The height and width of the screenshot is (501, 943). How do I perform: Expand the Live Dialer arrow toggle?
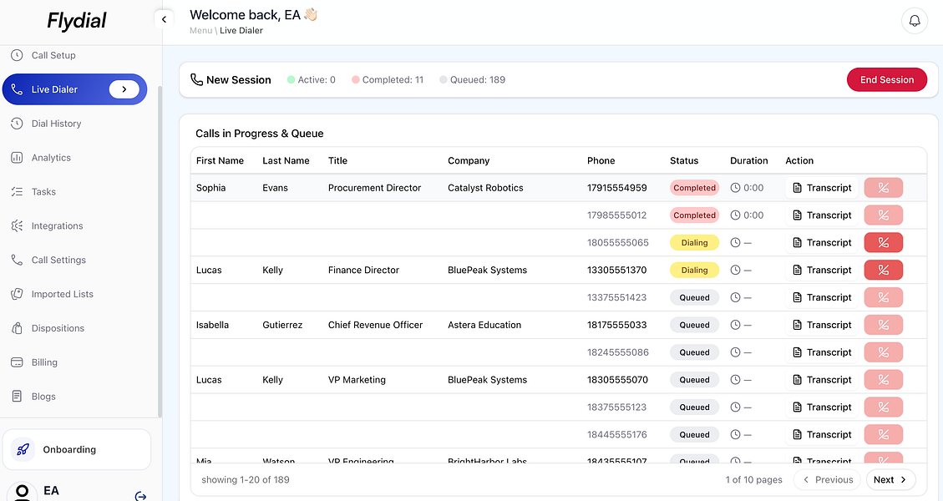(x=124, y=89)
